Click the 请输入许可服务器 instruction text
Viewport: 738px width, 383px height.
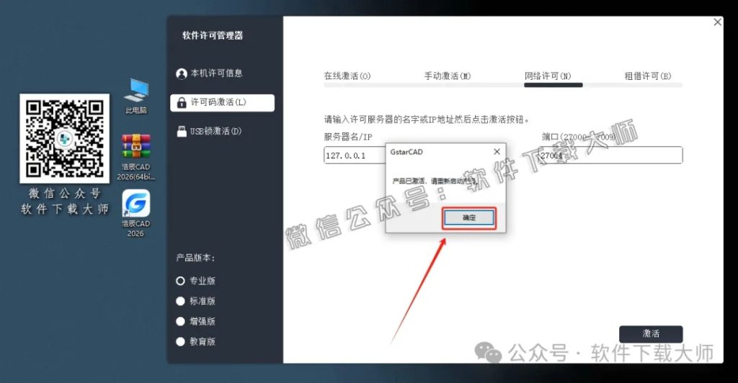427,120
